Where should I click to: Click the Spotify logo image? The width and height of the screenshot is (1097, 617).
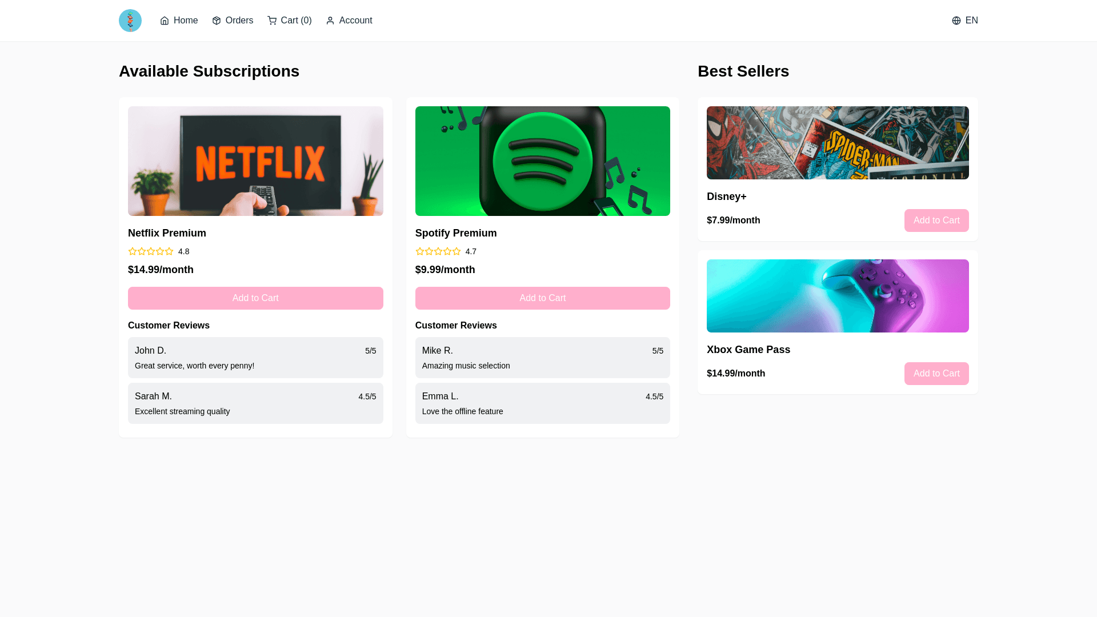pos(542,161)
